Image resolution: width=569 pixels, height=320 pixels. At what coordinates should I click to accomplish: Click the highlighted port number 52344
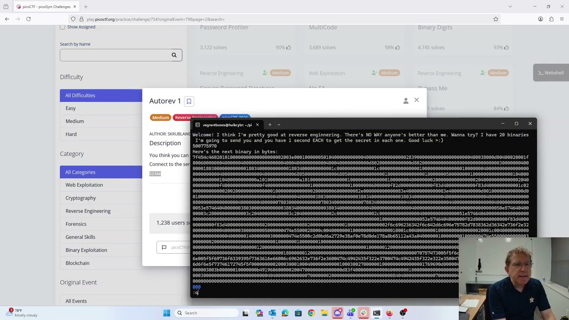click(155, 174)
